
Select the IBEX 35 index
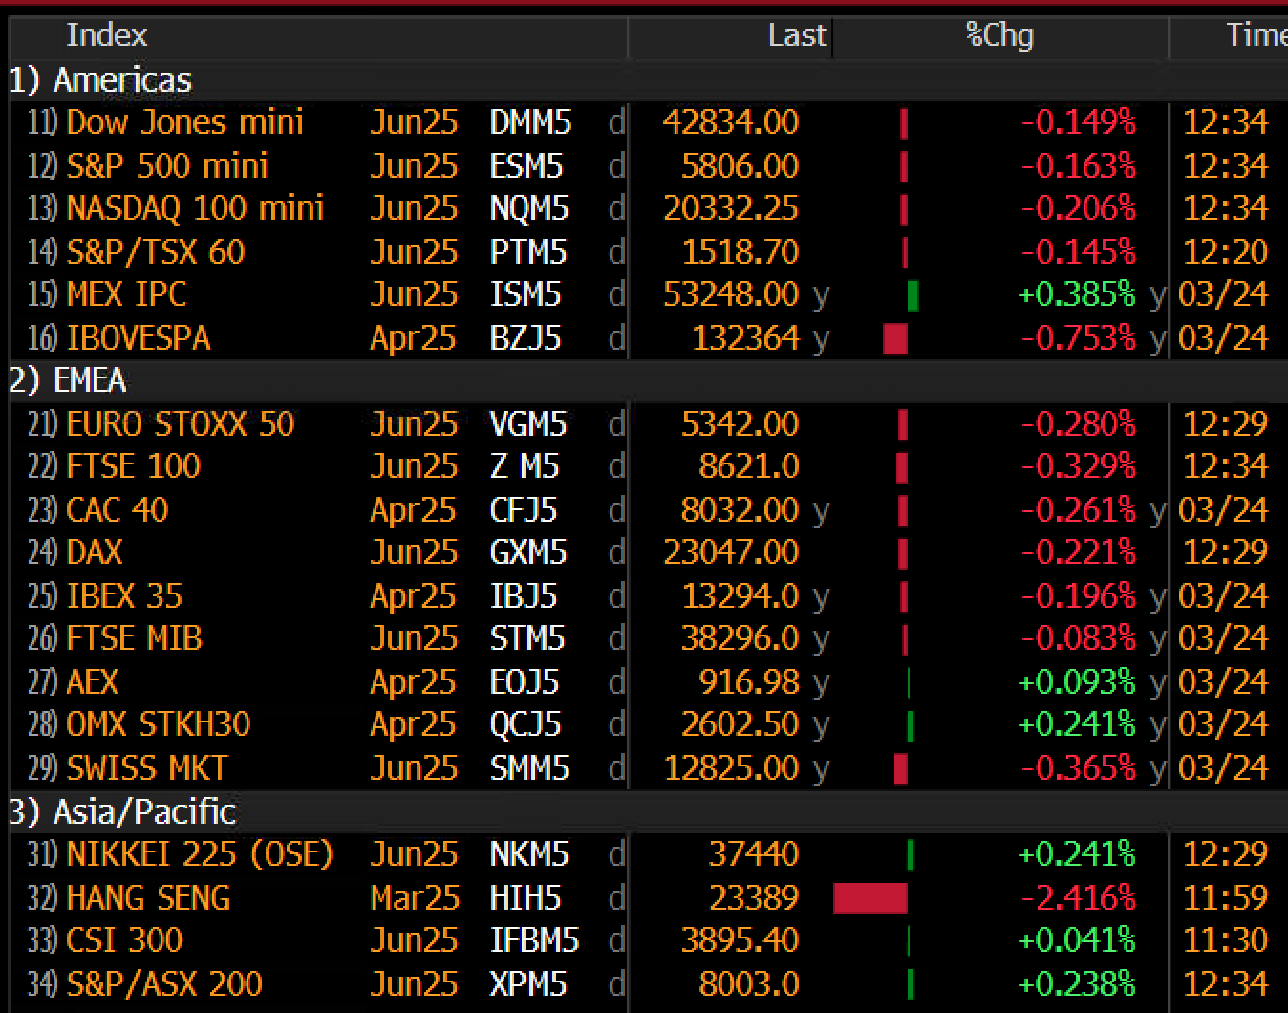coord(123,596)
